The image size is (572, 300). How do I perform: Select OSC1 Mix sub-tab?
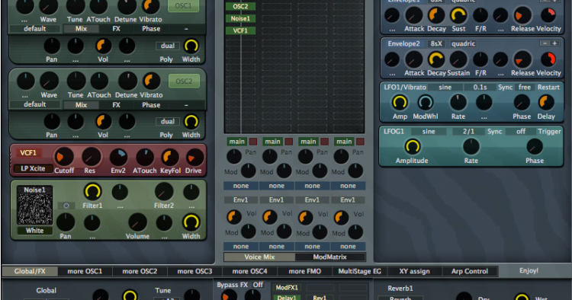click(x=81, y=29)
